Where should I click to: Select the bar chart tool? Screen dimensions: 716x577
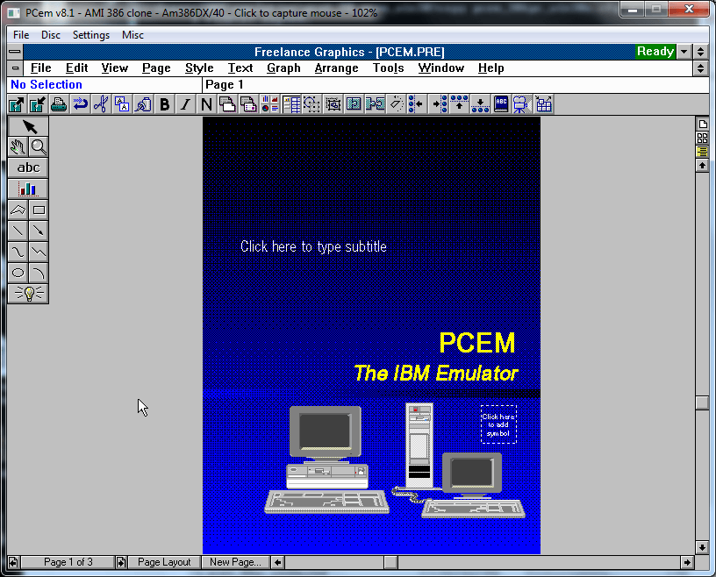tap(28, 189)
